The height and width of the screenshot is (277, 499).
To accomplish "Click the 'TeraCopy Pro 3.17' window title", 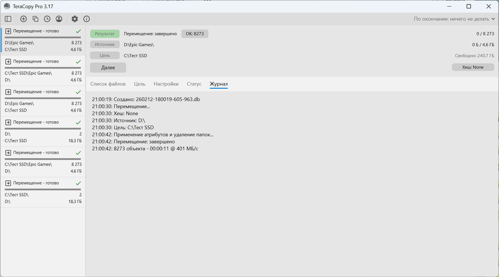I will pos(33,6).
